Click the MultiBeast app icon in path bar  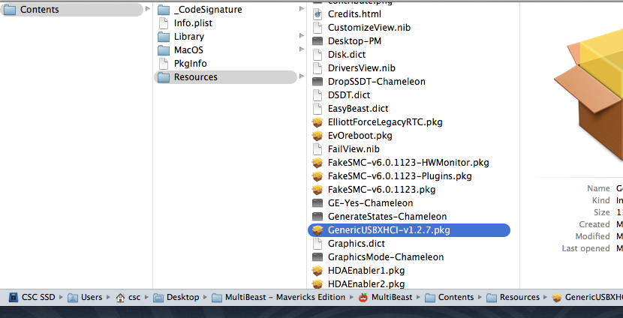coord(363,297)
